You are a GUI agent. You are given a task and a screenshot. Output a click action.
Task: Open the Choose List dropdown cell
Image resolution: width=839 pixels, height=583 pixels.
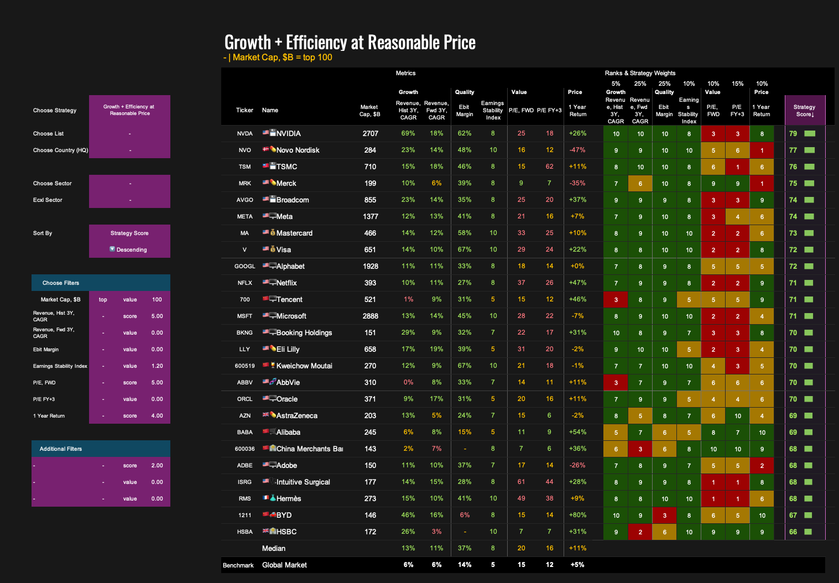pos(129,133)
